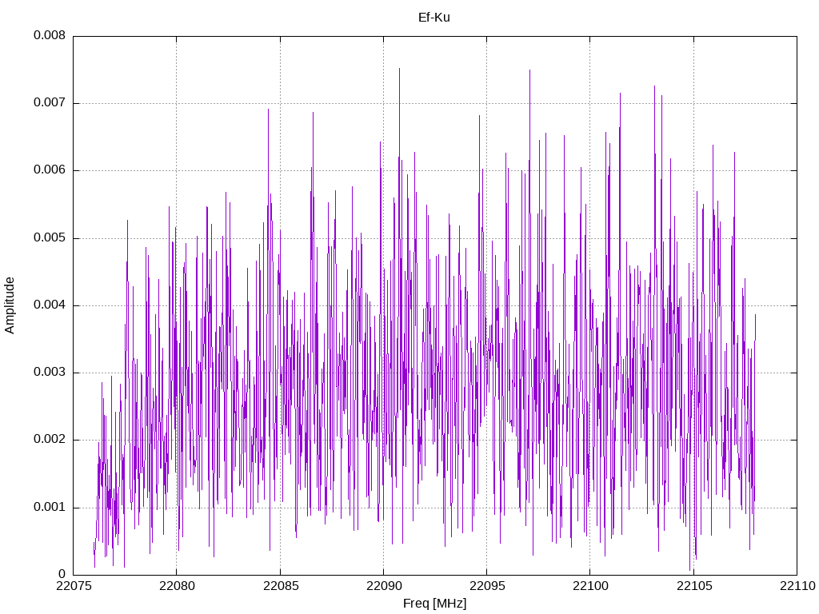This screenshot has width=819, height=614.
Task: Click the 0.006 y-axis tick label
Action: pos(50,170)
